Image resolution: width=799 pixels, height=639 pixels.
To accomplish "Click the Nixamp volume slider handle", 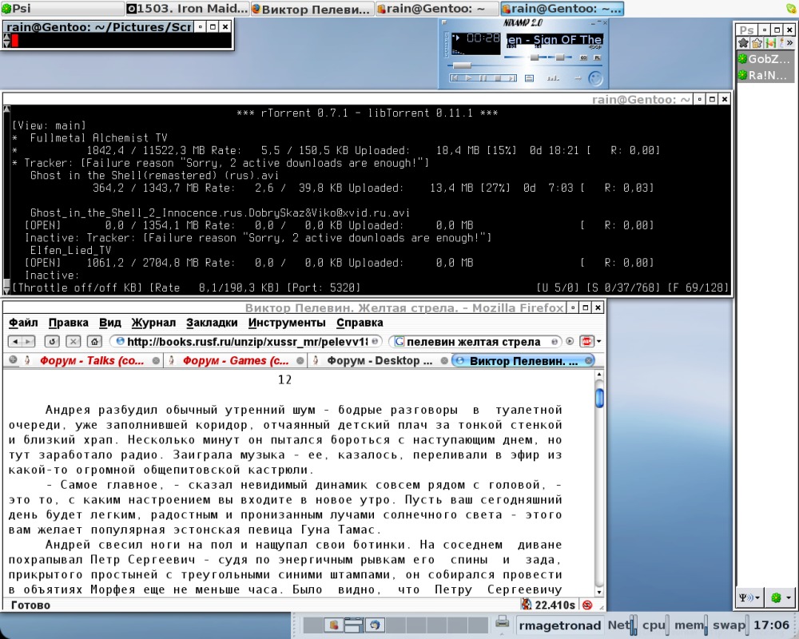I will (535, 57).
